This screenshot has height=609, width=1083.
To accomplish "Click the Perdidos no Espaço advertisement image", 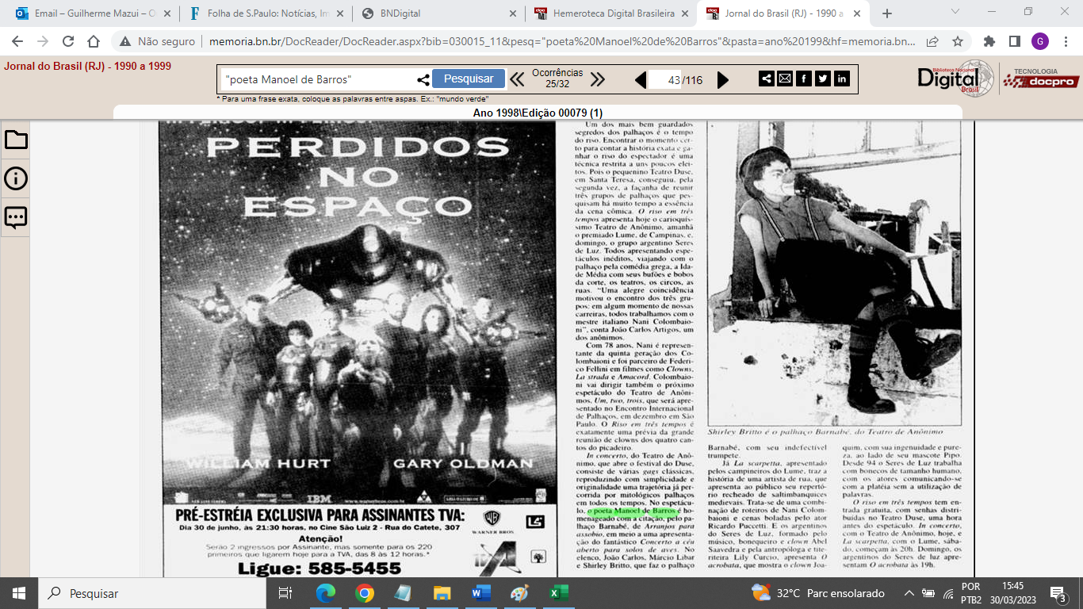I will (359, 348).
